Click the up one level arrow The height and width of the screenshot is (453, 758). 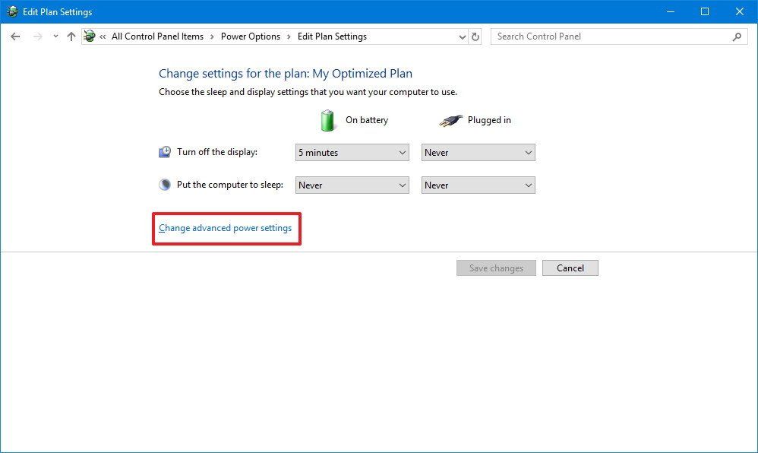[71, 36]
